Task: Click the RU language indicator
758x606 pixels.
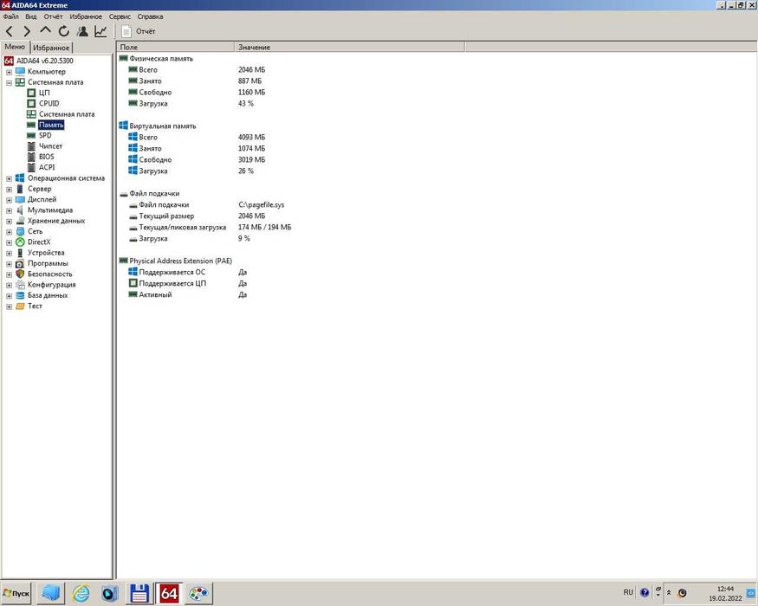Action: 628,592
